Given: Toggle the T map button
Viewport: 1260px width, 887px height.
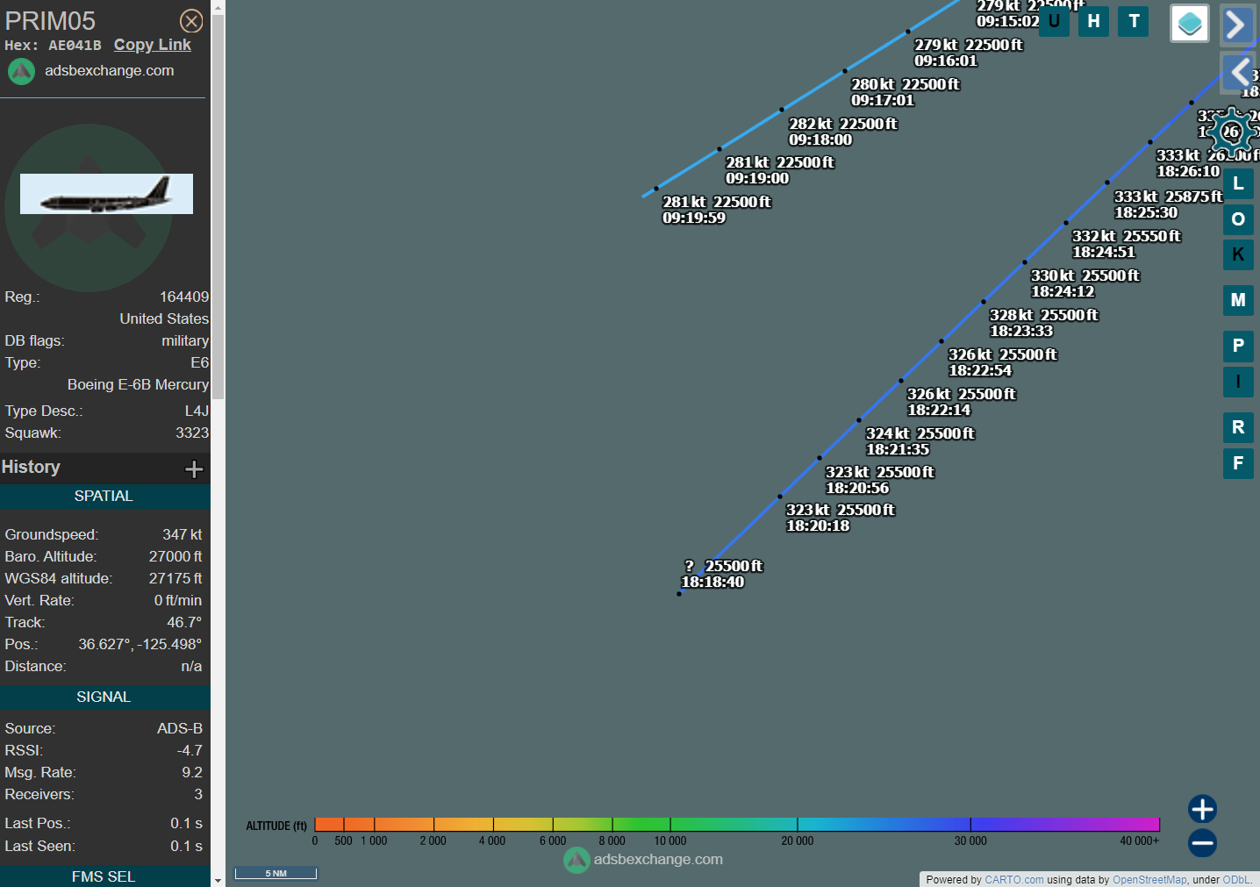Looking at the screenshot, I should click(1134, 21).
